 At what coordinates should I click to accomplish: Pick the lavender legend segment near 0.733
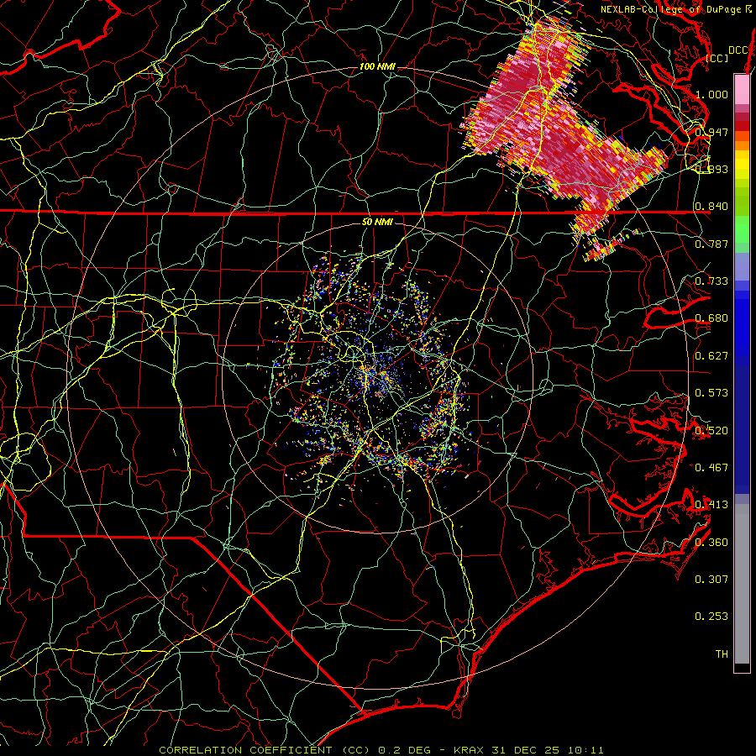click(x=742, y=266)
